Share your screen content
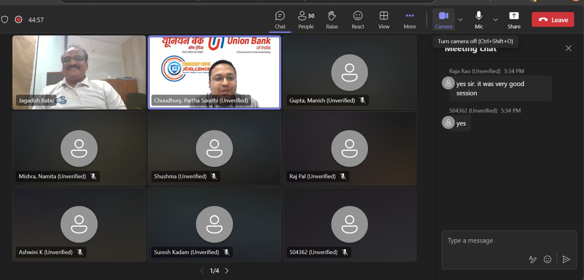 [514, 20]
